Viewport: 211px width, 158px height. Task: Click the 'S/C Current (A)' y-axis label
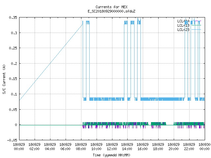click(x=4, y=79)
